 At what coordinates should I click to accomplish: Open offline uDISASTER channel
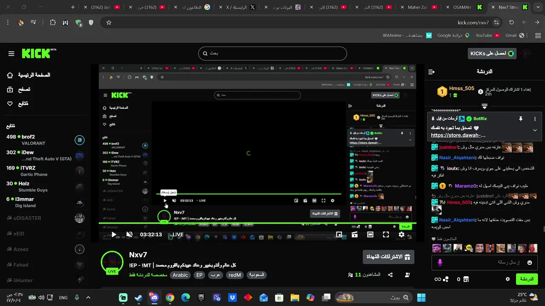(45, 218)
